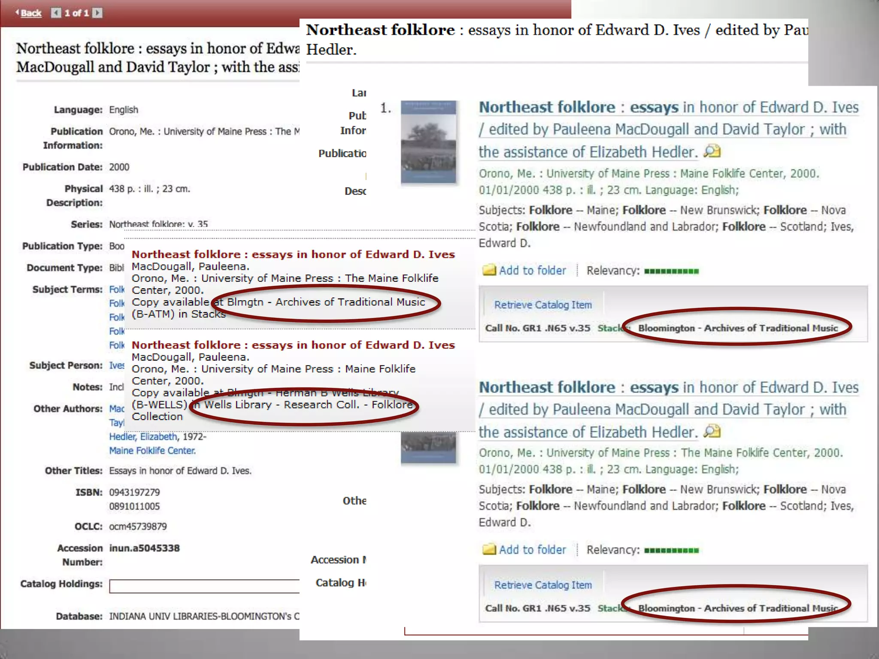Image resolution: width=879 pixels, height=659 pixels.
Task: Click Maine Folklife Center author link
Action: coord(152,450)
